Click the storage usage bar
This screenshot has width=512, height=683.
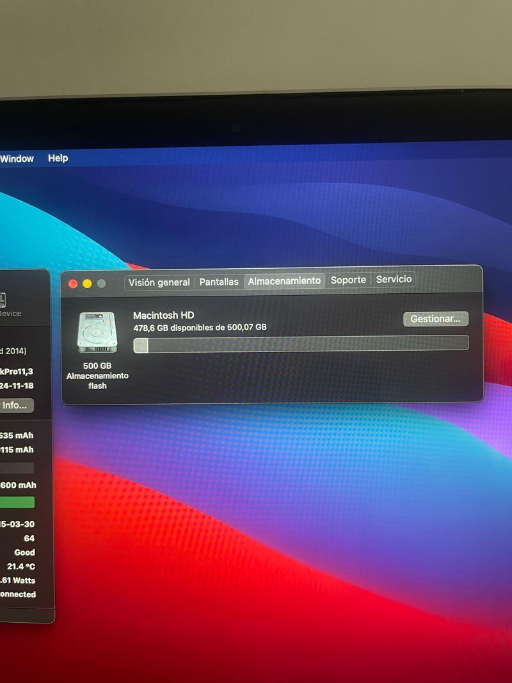(x=301, y=344)
